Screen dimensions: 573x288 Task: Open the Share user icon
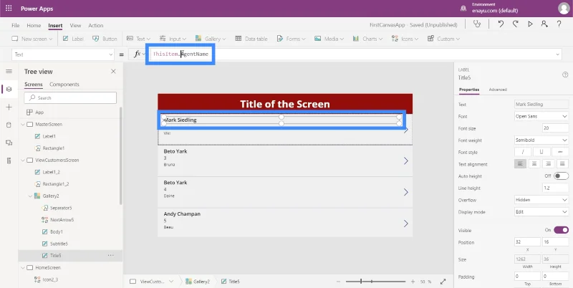click(x=544, y=24)
